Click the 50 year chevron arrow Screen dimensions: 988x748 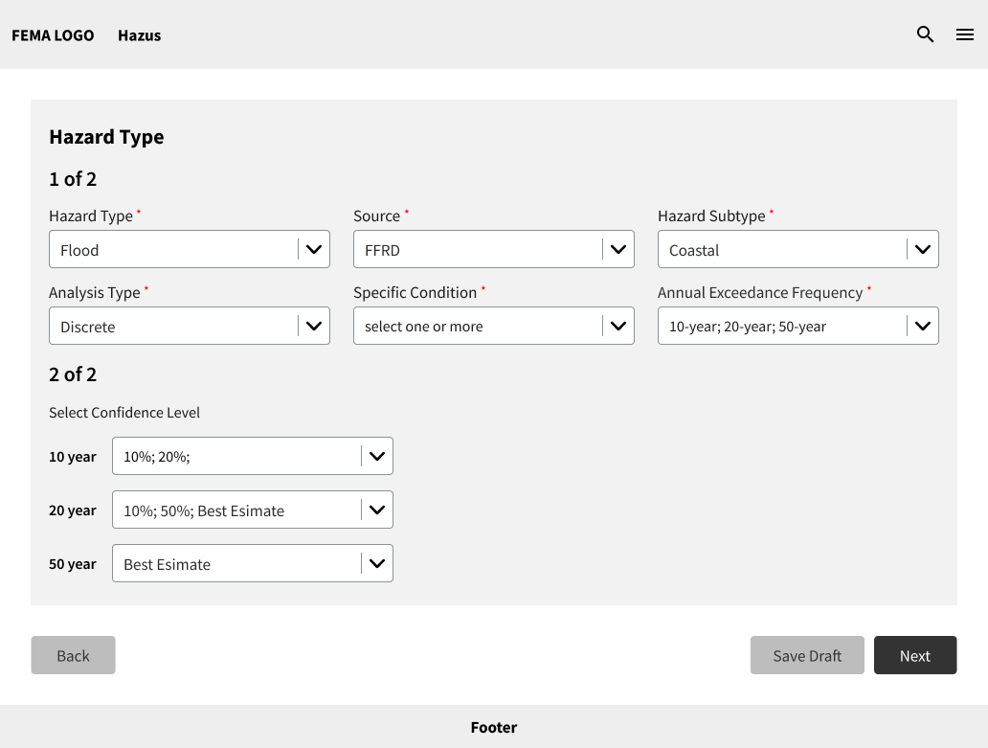377,563
